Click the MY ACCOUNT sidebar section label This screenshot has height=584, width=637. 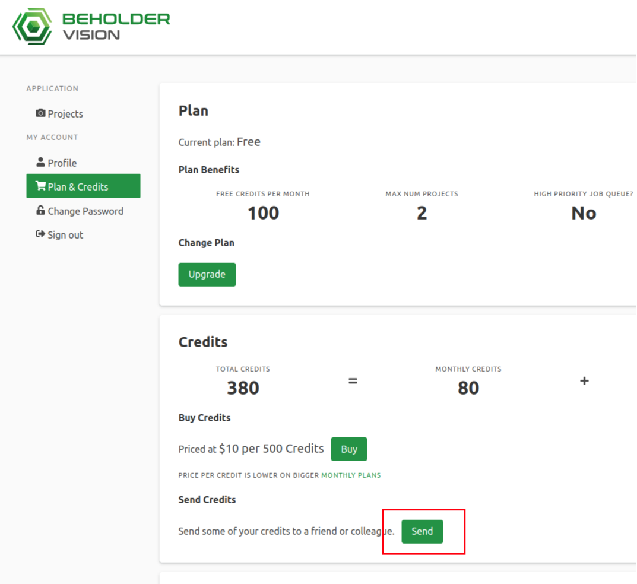pyautogui.click(x=52, y=137)
